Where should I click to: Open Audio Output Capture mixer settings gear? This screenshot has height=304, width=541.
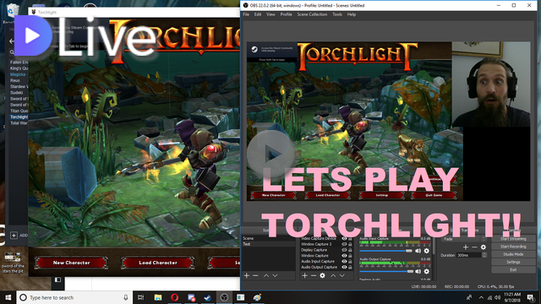(x=426, y=271)
